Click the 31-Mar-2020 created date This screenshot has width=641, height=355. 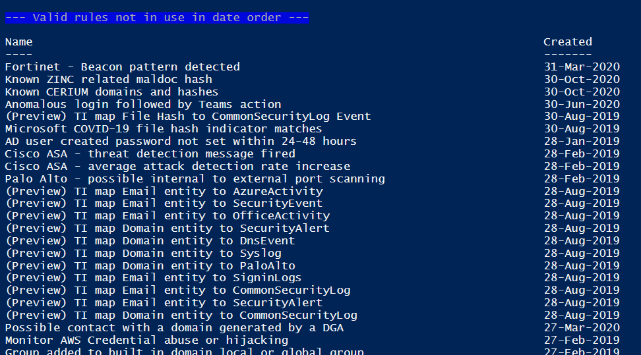[581, 67]
